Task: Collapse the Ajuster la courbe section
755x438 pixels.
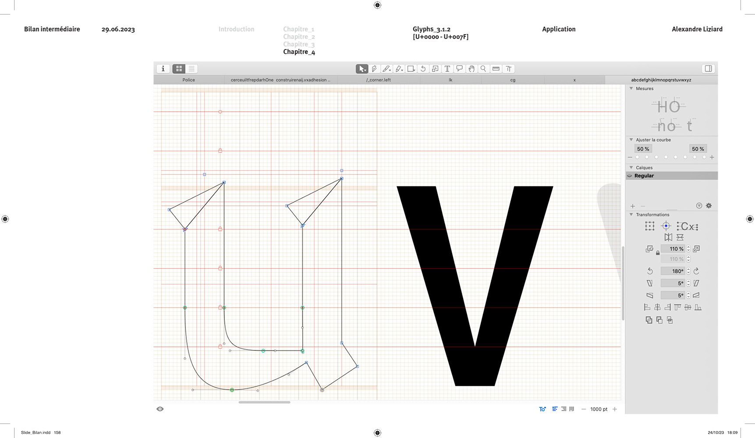Action: click(631, 140)
